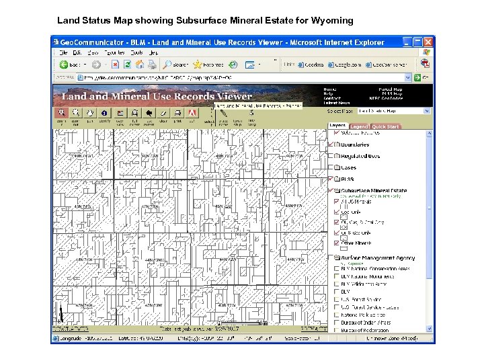Uncheck the Other Minerals layer checkbox
This screenshot has height=363, width=484.
[337, 243]
